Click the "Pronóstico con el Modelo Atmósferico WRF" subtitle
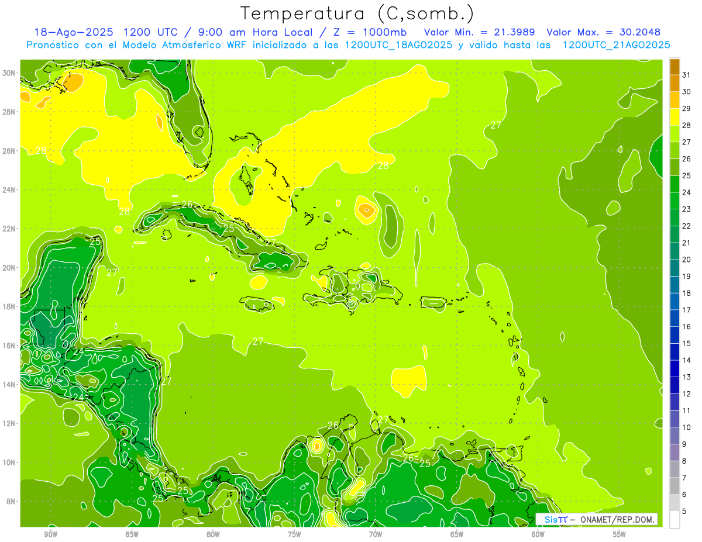 tap(137, 45)
